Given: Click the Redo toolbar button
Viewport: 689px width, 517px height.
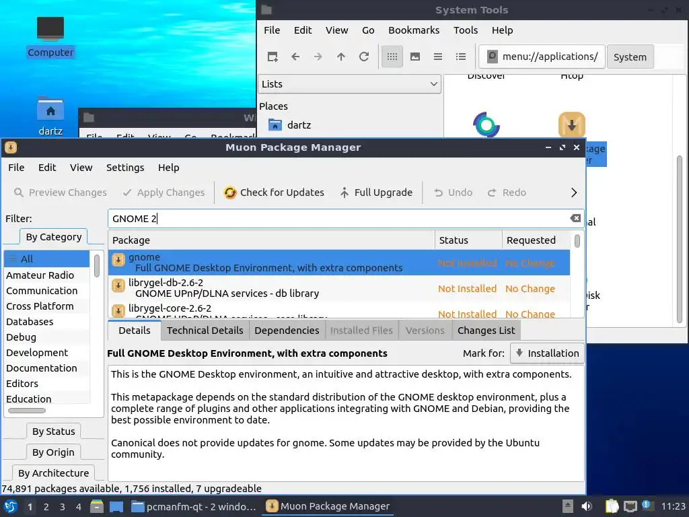Looking at the screenshot, I should click(507, 193).
